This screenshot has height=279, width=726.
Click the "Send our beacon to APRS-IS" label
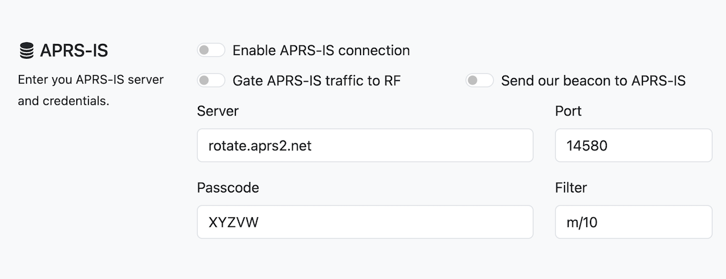point(593,80)
